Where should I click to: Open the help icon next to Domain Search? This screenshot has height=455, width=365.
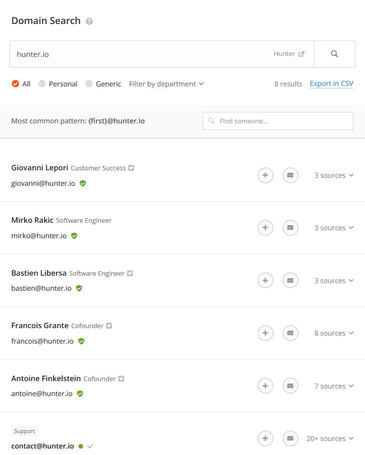pyautogui.click(x=89, y=21)
